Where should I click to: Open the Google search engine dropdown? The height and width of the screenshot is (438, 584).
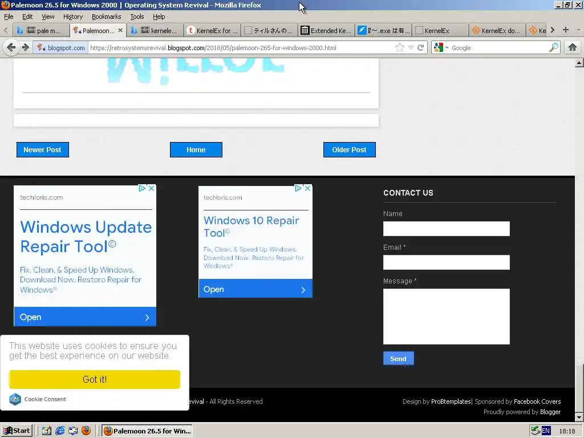click(x=441, y=48)
